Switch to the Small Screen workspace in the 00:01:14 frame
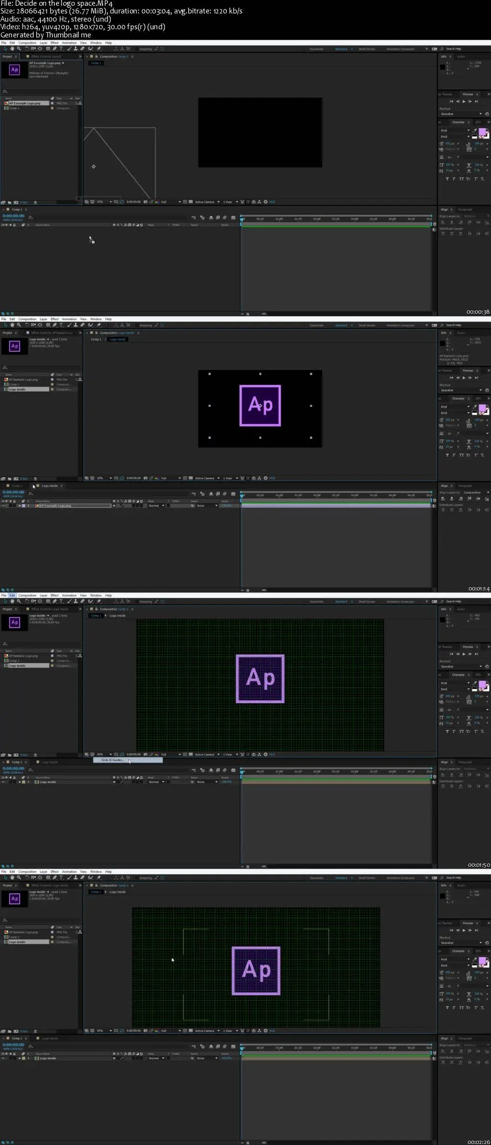 point(367,325)
